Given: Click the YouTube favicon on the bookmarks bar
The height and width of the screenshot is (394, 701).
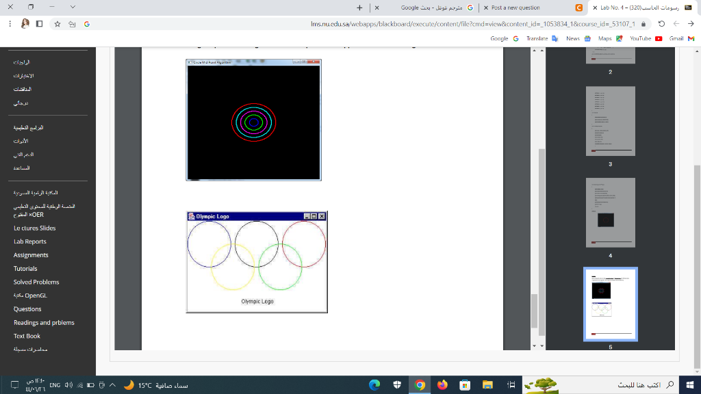Looking at the screenshot, I should tap(659, 38).
